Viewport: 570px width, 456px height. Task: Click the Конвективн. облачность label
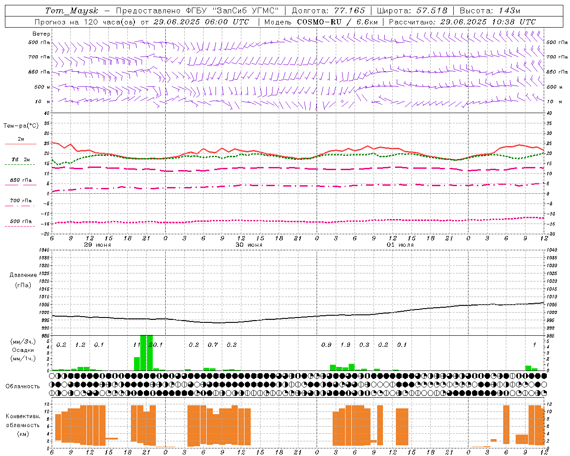pyautogui.click(x=23, y=421)
